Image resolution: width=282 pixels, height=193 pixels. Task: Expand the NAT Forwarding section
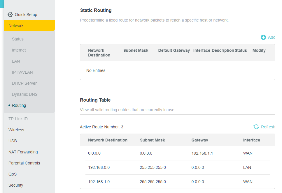pos(23,152)
